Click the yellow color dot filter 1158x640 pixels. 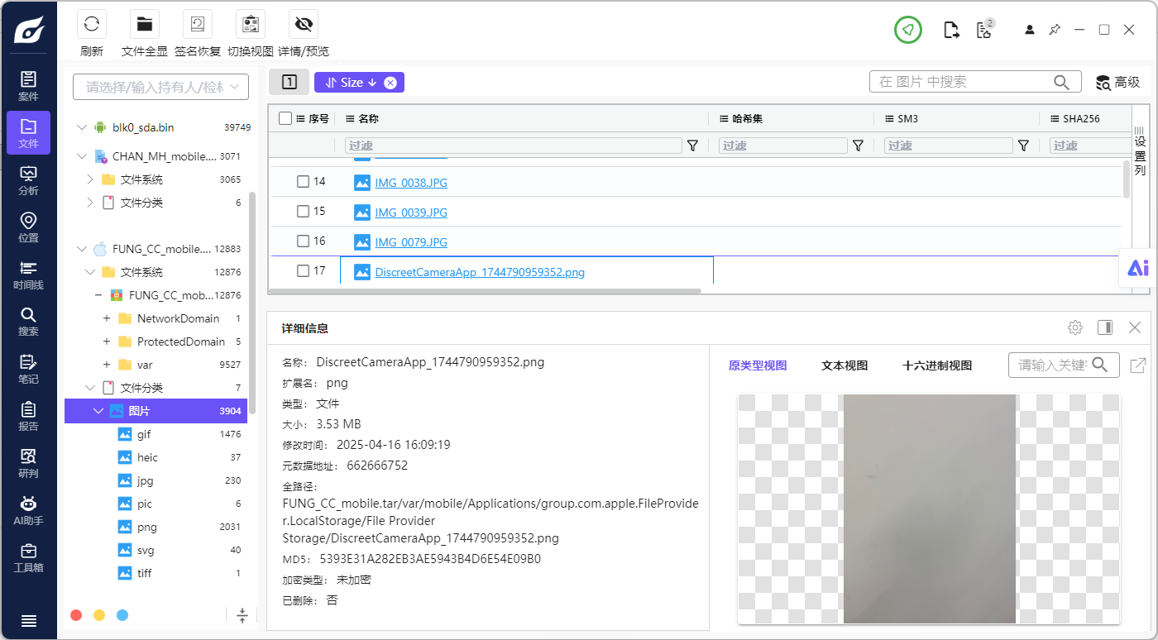coord(99,615)
